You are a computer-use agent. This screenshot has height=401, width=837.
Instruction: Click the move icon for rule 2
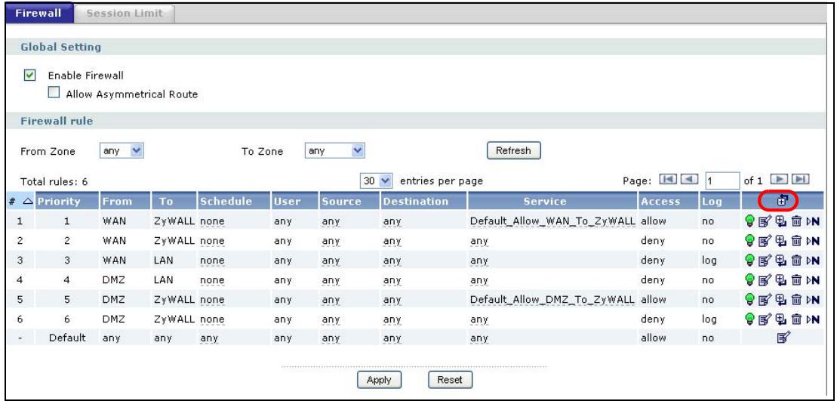point(812,241)
